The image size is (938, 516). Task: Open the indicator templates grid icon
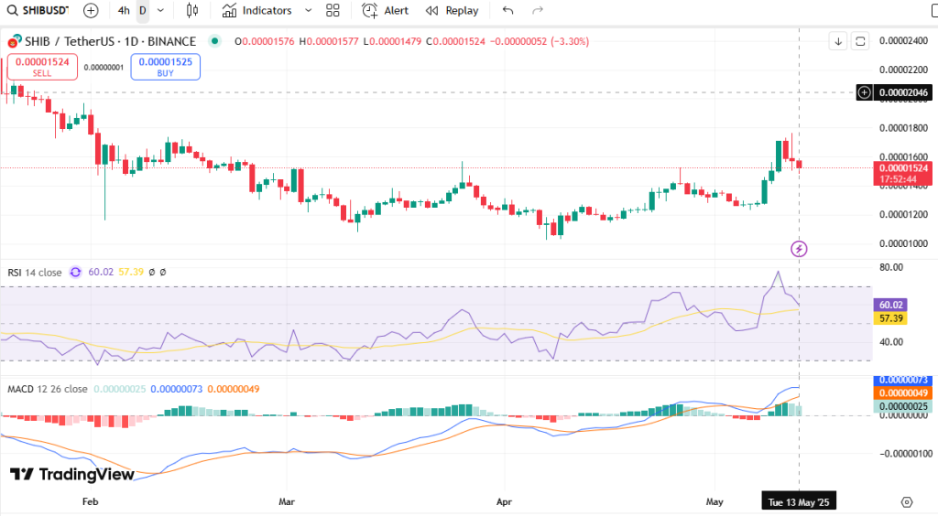(x=333, y=10)
